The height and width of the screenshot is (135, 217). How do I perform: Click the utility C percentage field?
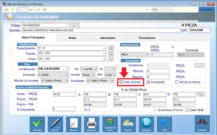tap(155, 94)
